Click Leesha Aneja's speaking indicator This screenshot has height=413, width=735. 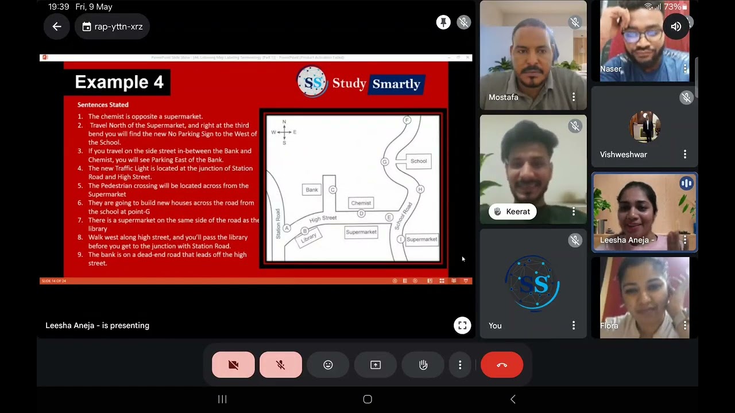686,184
